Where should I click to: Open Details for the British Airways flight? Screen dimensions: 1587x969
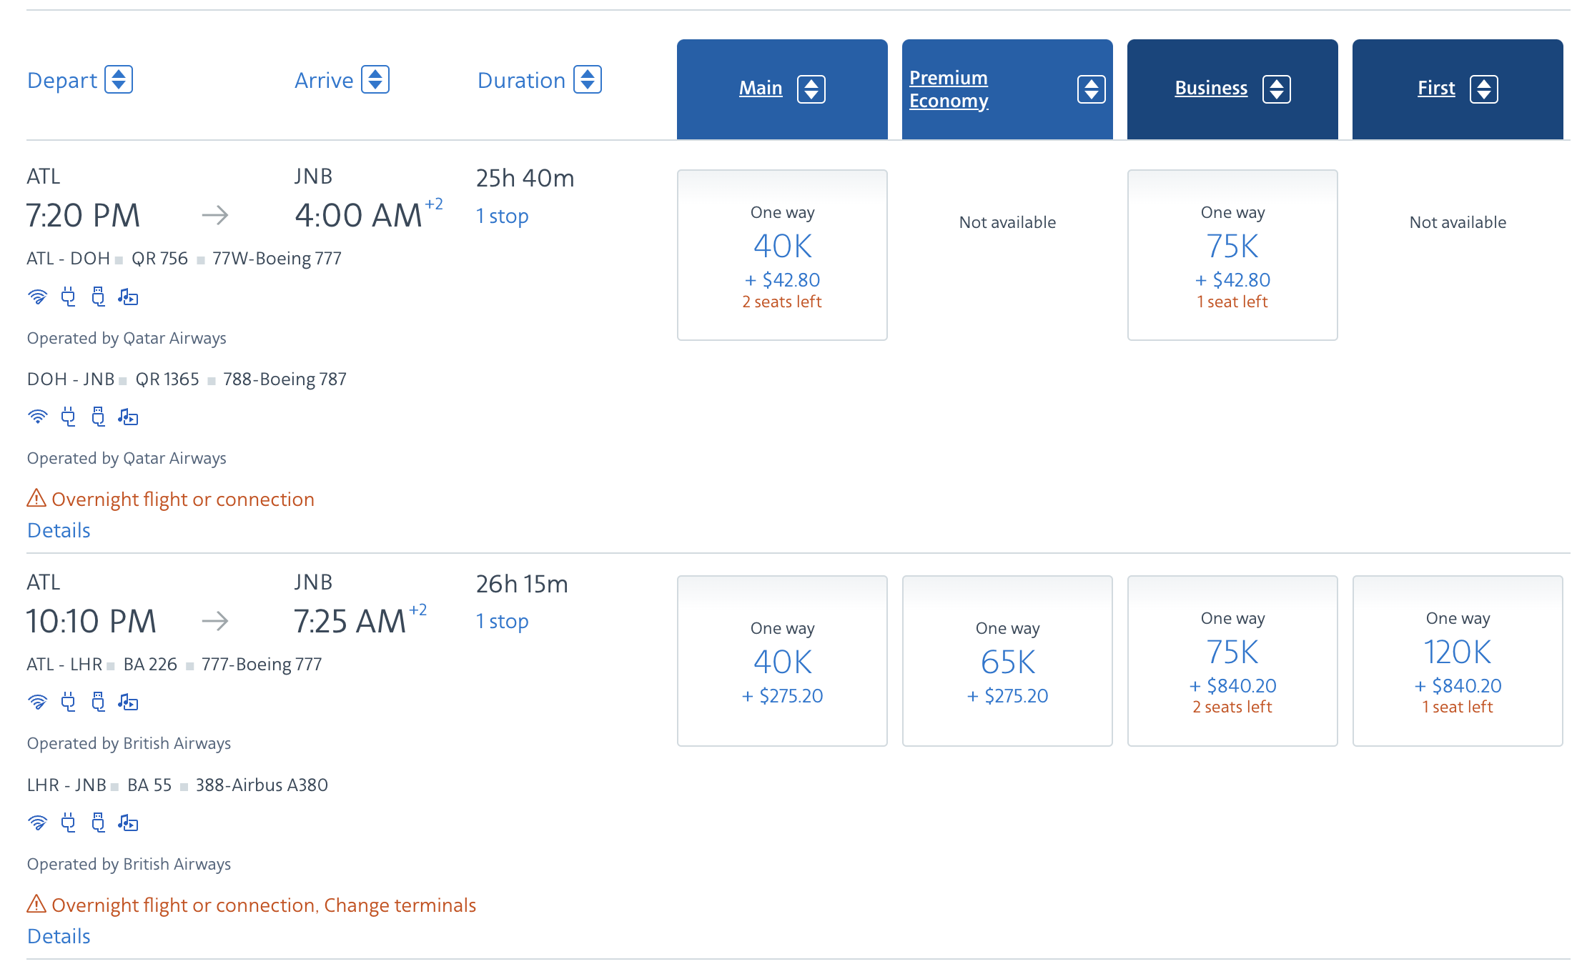59,936
